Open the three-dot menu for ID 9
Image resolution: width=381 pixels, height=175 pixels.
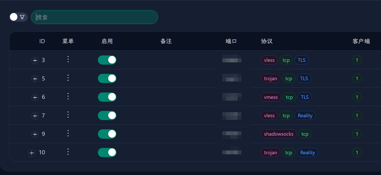tap(68, 133)
